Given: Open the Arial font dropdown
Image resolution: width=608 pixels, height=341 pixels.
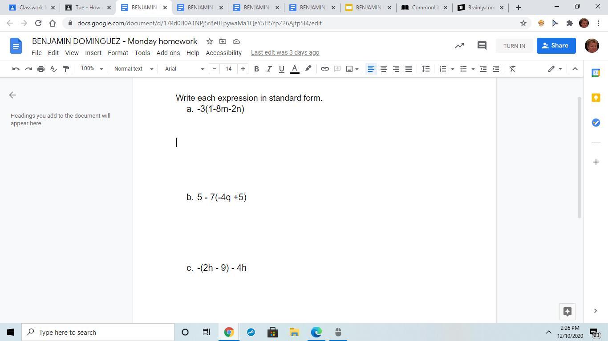Looking at the screenshot, I should (184, 69).
